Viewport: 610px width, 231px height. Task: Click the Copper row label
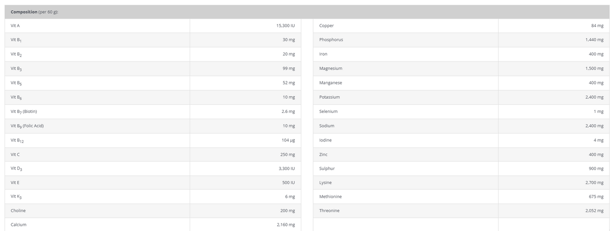pos(326,25)
